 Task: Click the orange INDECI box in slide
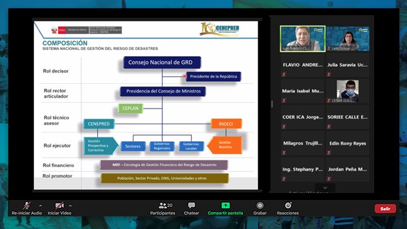pos(227,124)
